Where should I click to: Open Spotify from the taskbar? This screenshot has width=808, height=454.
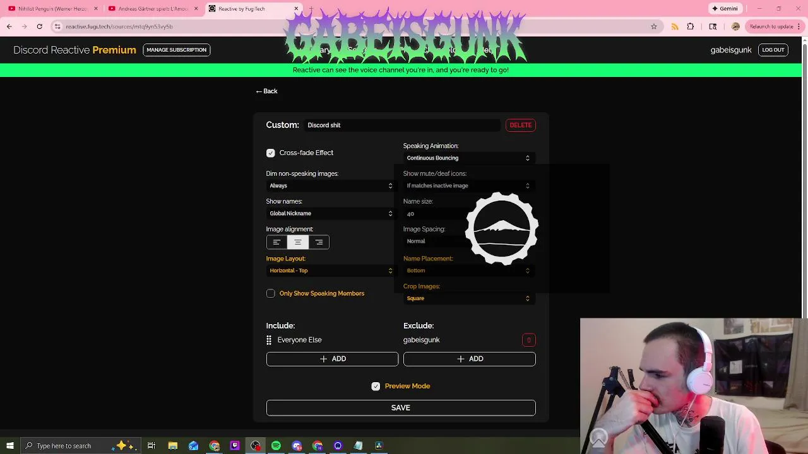pos(276,446)
